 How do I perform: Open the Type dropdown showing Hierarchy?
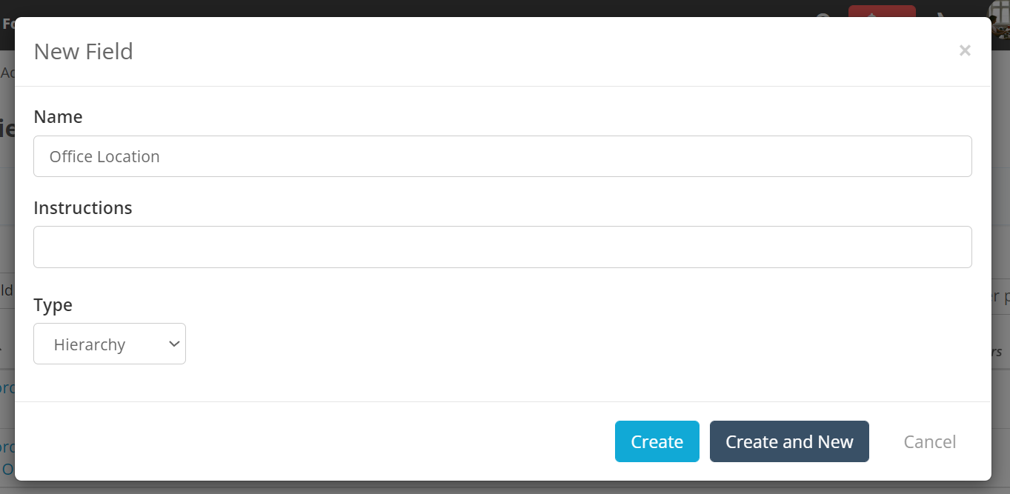110,344
